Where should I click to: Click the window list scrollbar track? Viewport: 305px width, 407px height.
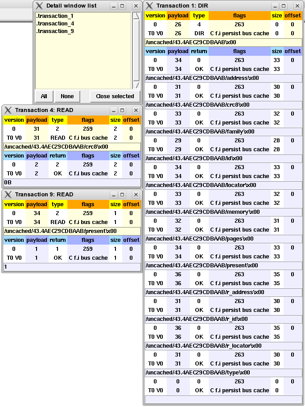(x=136, y=50)
